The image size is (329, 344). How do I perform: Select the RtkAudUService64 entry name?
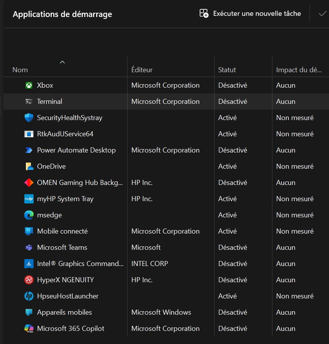[x=65, y=134]
